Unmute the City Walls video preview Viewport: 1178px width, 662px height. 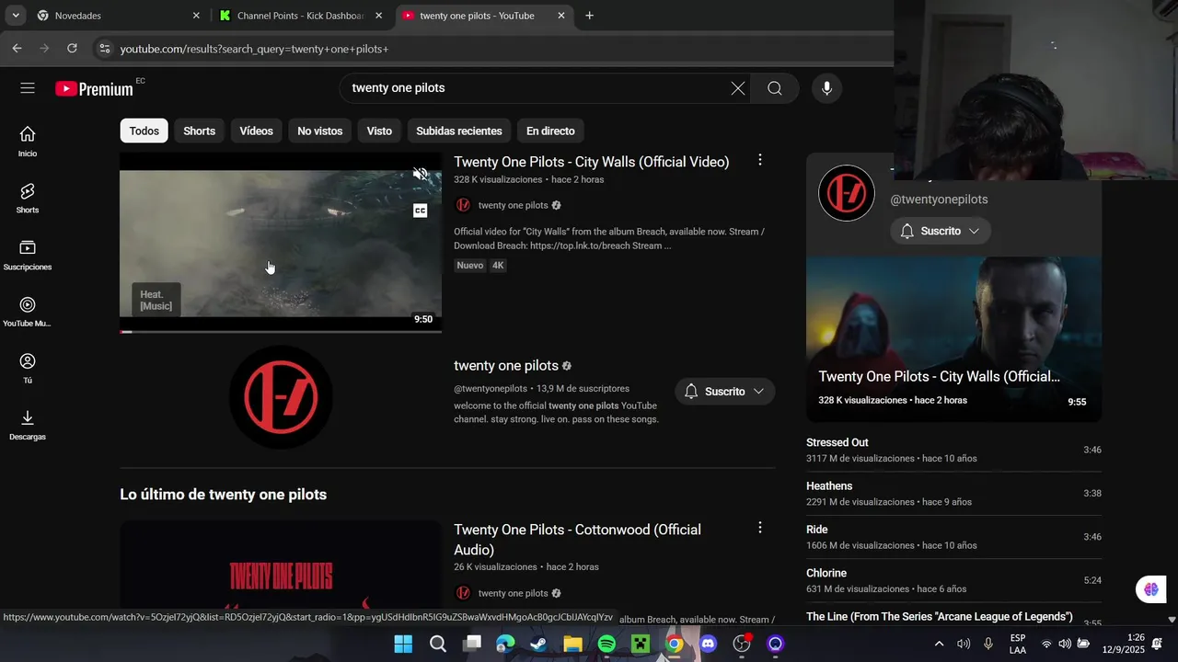coord(421,175)
